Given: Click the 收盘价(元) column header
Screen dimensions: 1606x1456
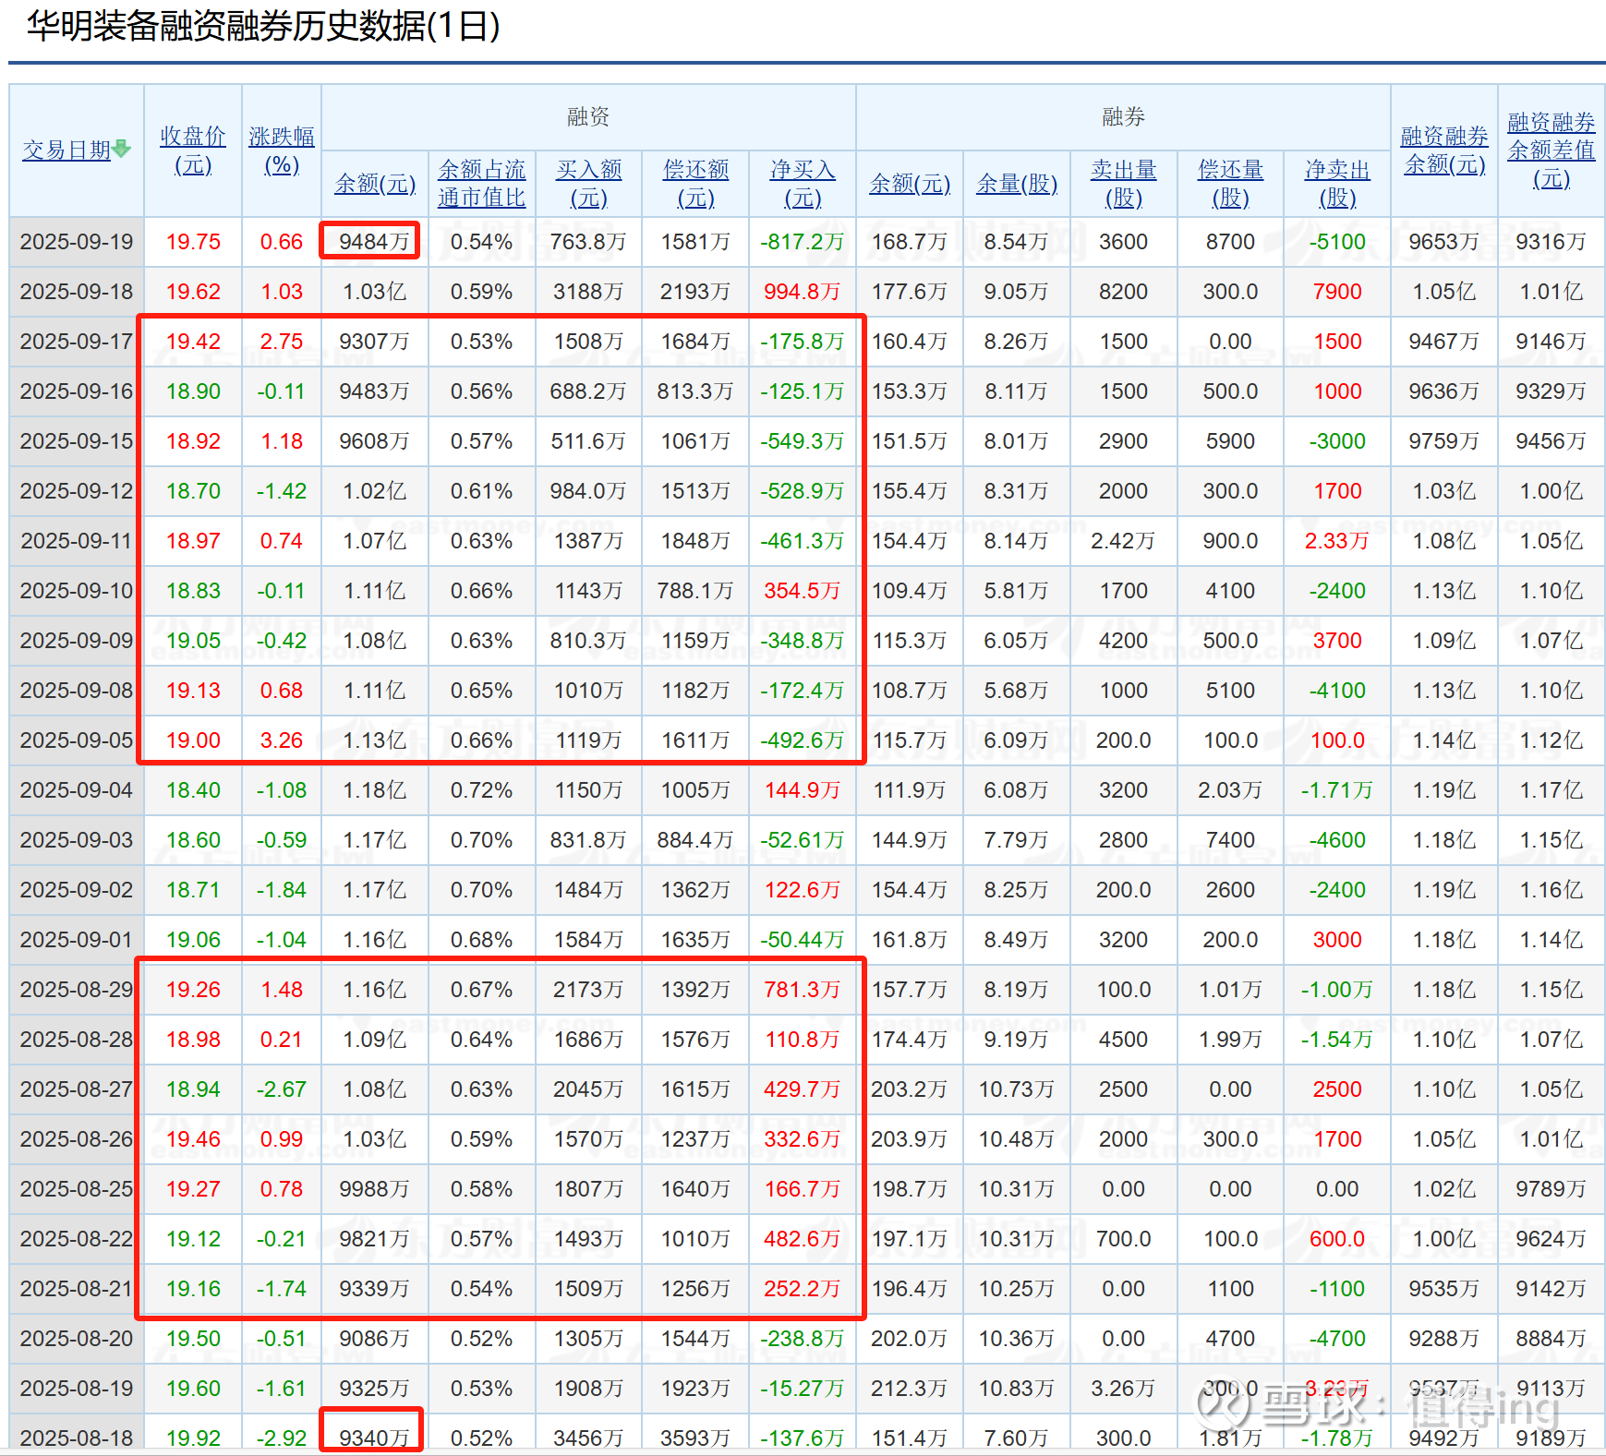Looking at the screenshot, I should coord(193,150).
